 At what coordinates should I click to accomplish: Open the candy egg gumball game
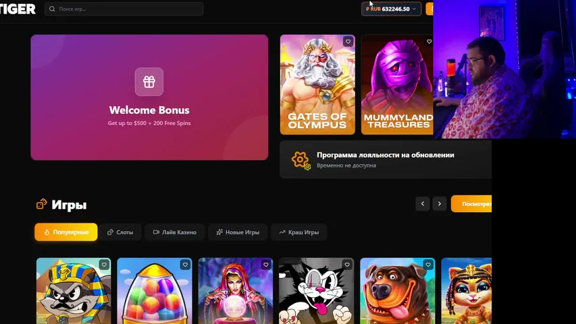pyautogui.click(x=155, y=291)
